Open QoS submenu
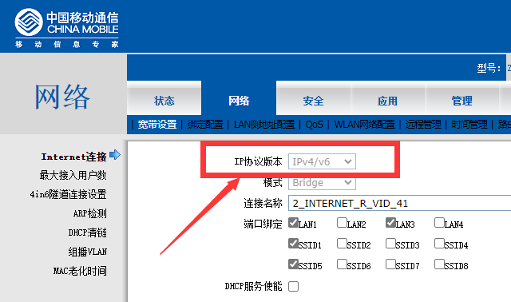Viewport: 511px width, 302px height. point(314,125)
